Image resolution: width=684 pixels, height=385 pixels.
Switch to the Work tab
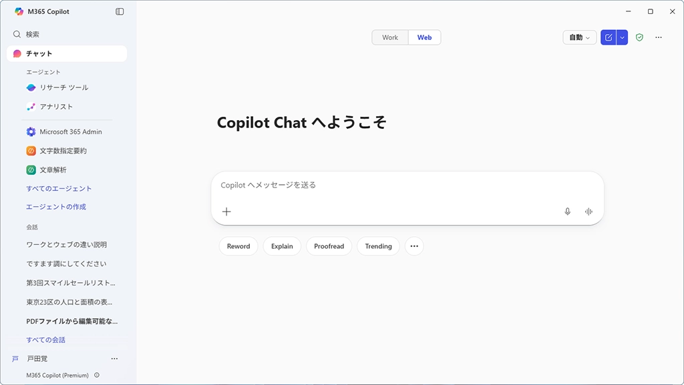(390, 37)
